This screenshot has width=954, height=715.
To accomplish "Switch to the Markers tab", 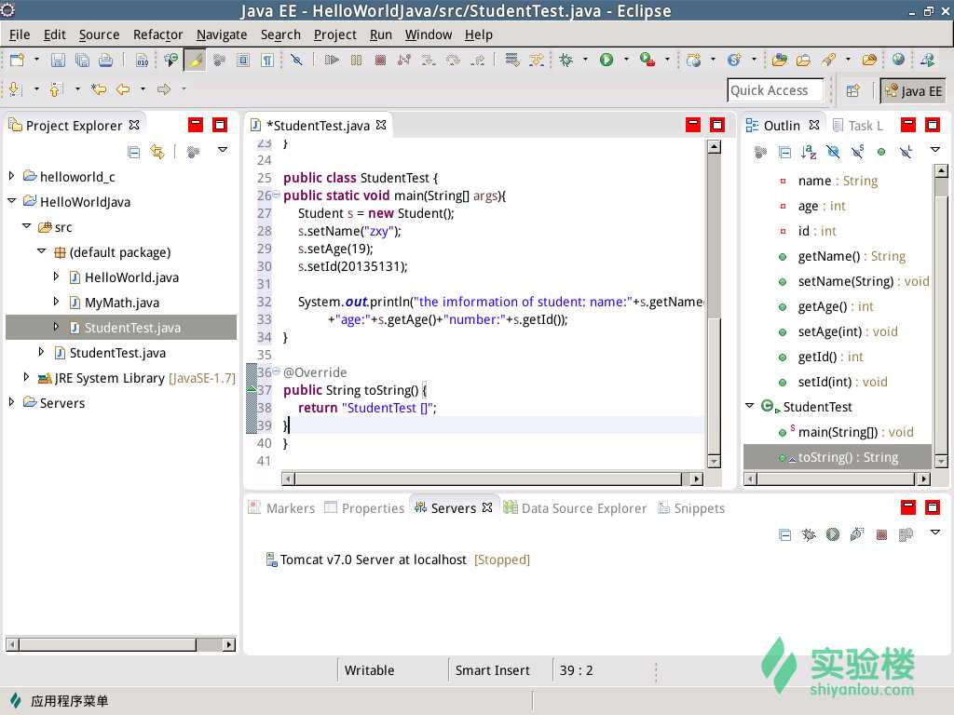I will (x=281, y=507).
